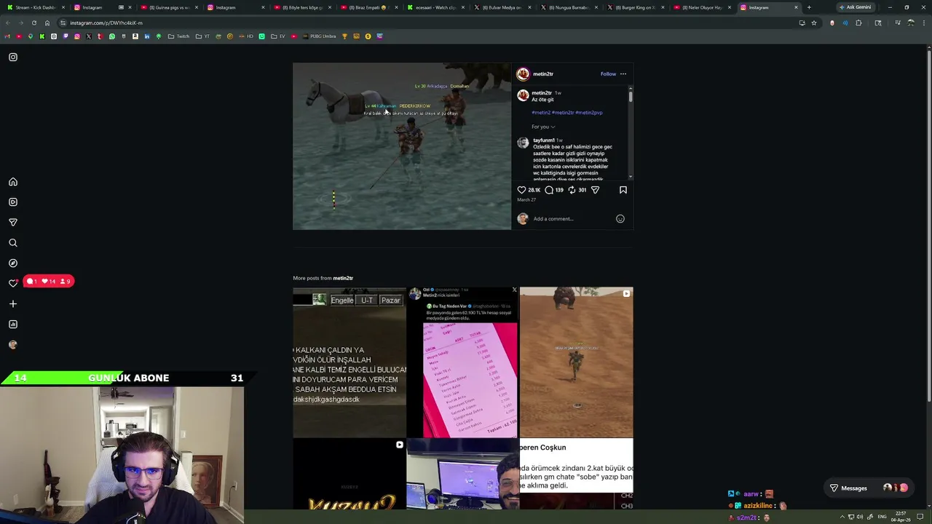Open the desert character reel thumbnail

pyautogui.click(x=577, y=362)
